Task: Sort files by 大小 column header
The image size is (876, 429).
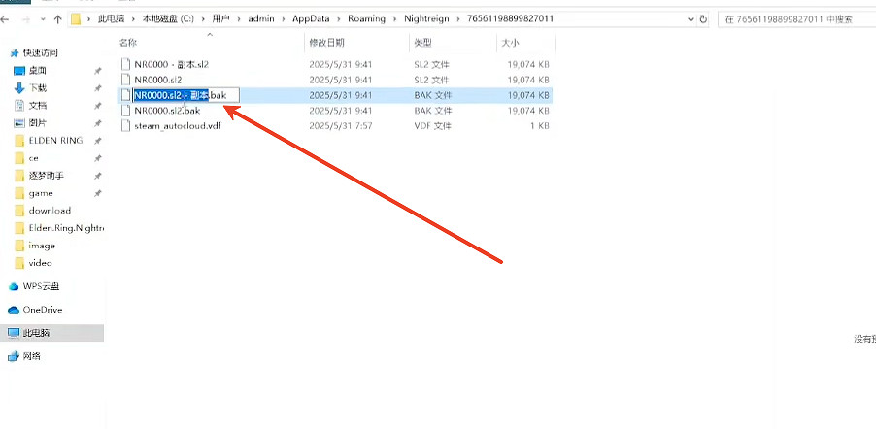Action: pos(510,44)
